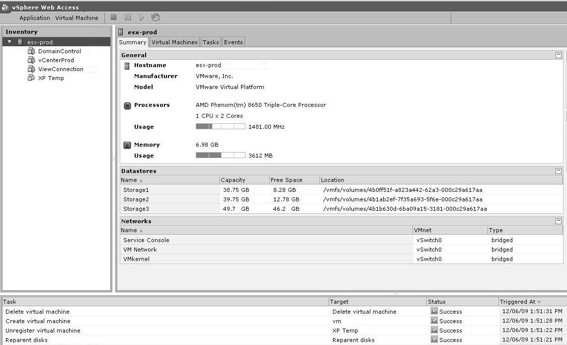Viewport: 567px width, 345px height.
Task: Click the Capacity column header
Action: point(244,180)
